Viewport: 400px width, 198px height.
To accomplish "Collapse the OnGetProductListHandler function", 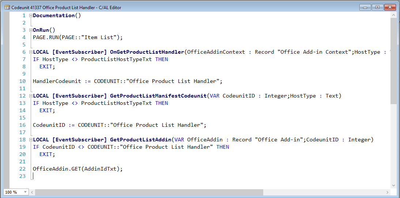I will coord(31,52).
